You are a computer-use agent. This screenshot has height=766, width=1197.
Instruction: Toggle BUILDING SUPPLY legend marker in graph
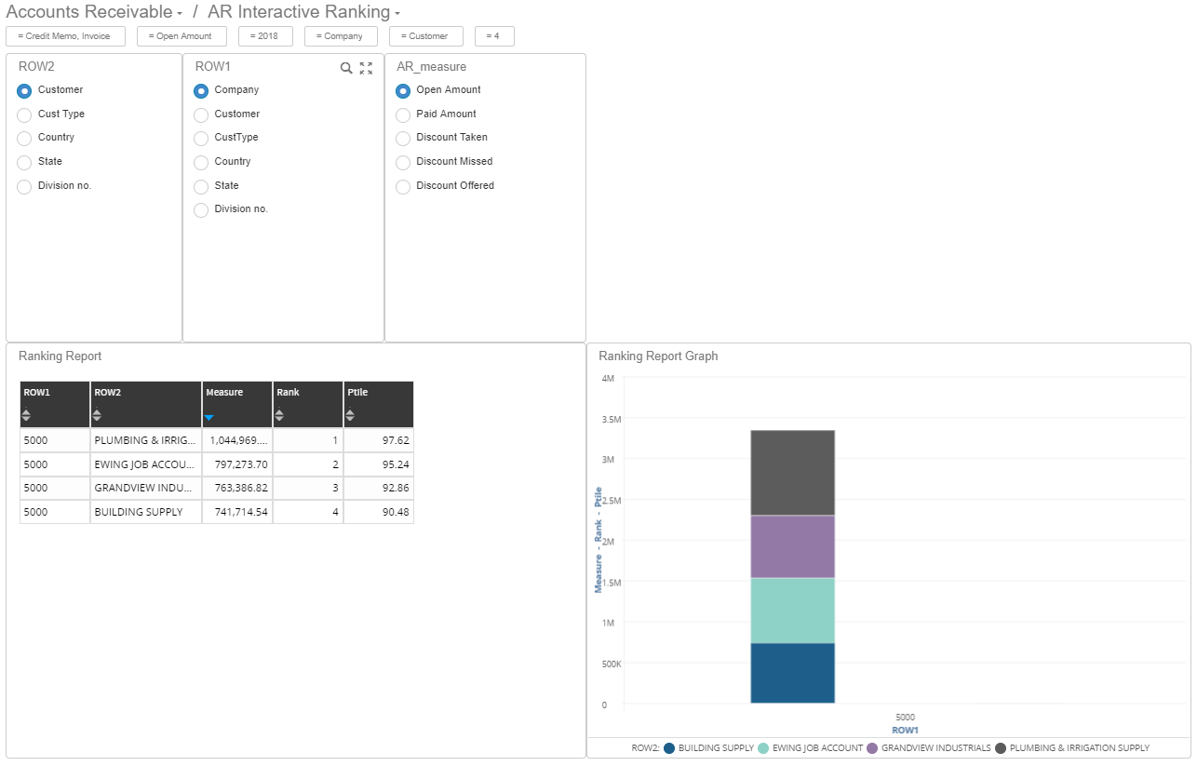tap(669, 748)
